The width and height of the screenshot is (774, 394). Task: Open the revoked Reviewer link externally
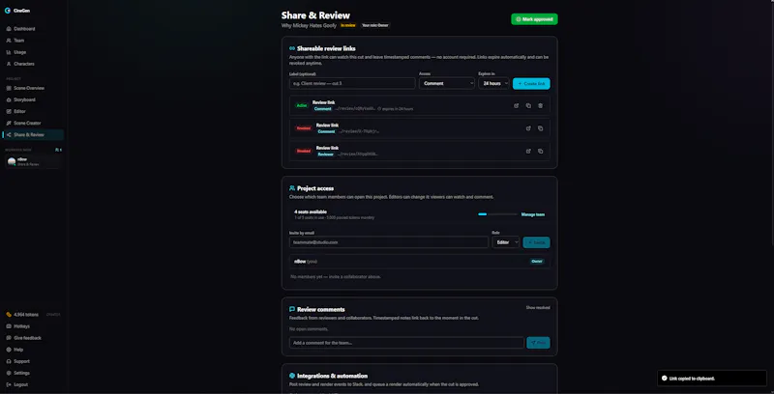528,152
